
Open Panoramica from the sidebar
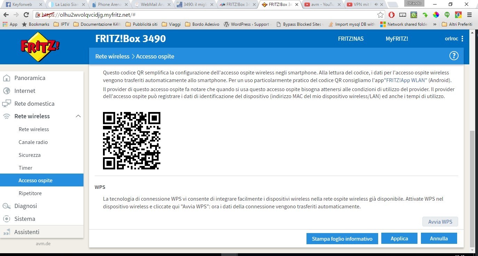coord(30,78)
